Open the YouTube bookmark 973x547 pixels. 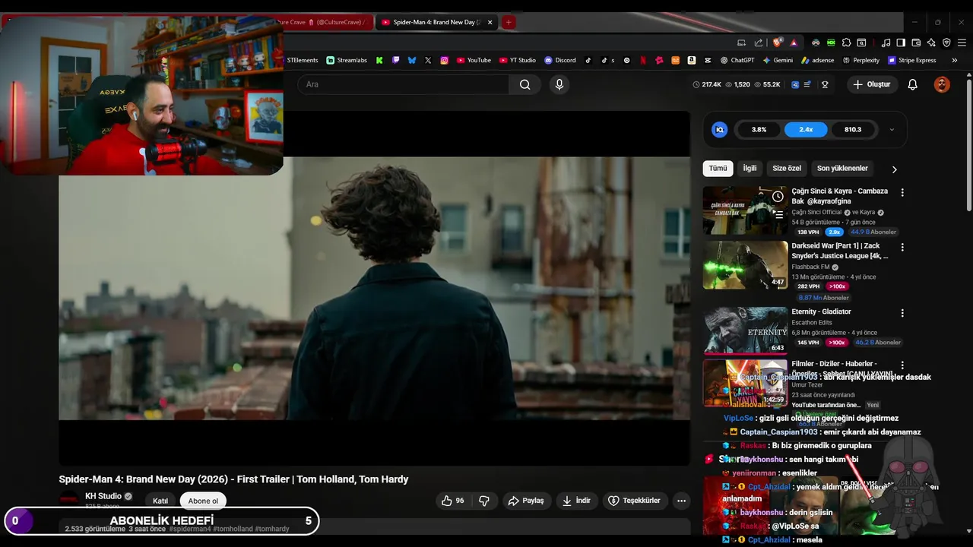point(474,60)
